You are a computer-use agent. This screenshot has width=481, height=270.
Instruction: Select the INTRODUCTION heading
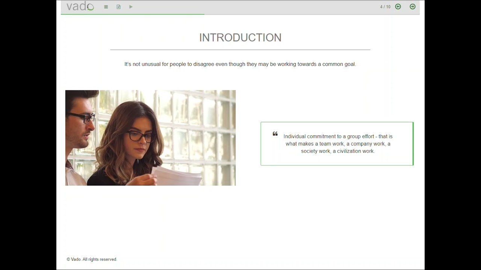tap(240, 37)
